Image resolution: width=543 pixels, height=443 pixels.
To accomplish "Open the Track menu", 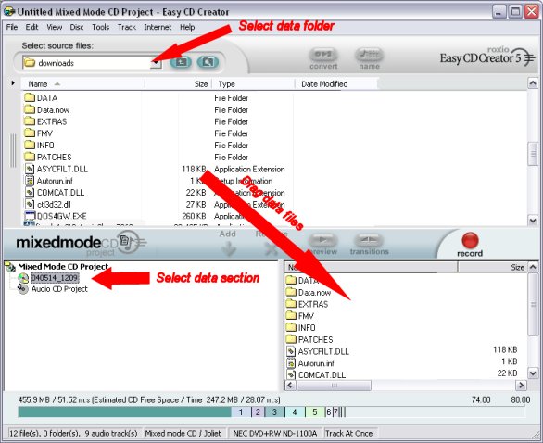I will click(x=126, y=27).
